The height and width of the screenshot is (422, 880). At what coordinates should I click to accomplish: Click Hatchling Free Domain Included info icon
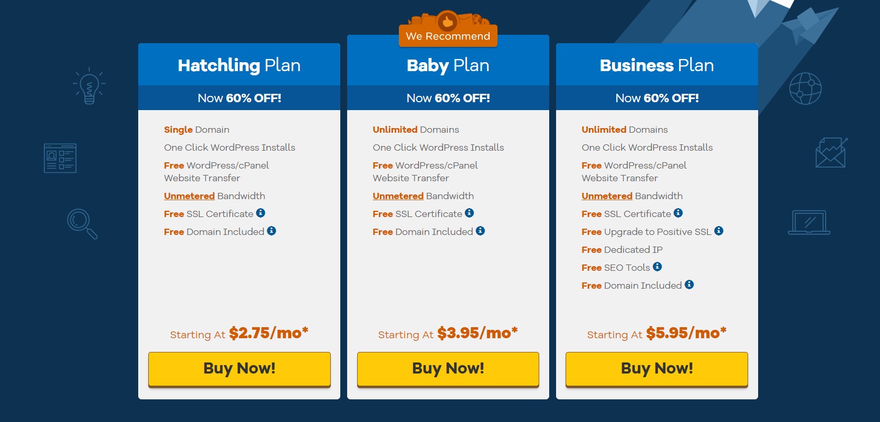pos(271,230)
